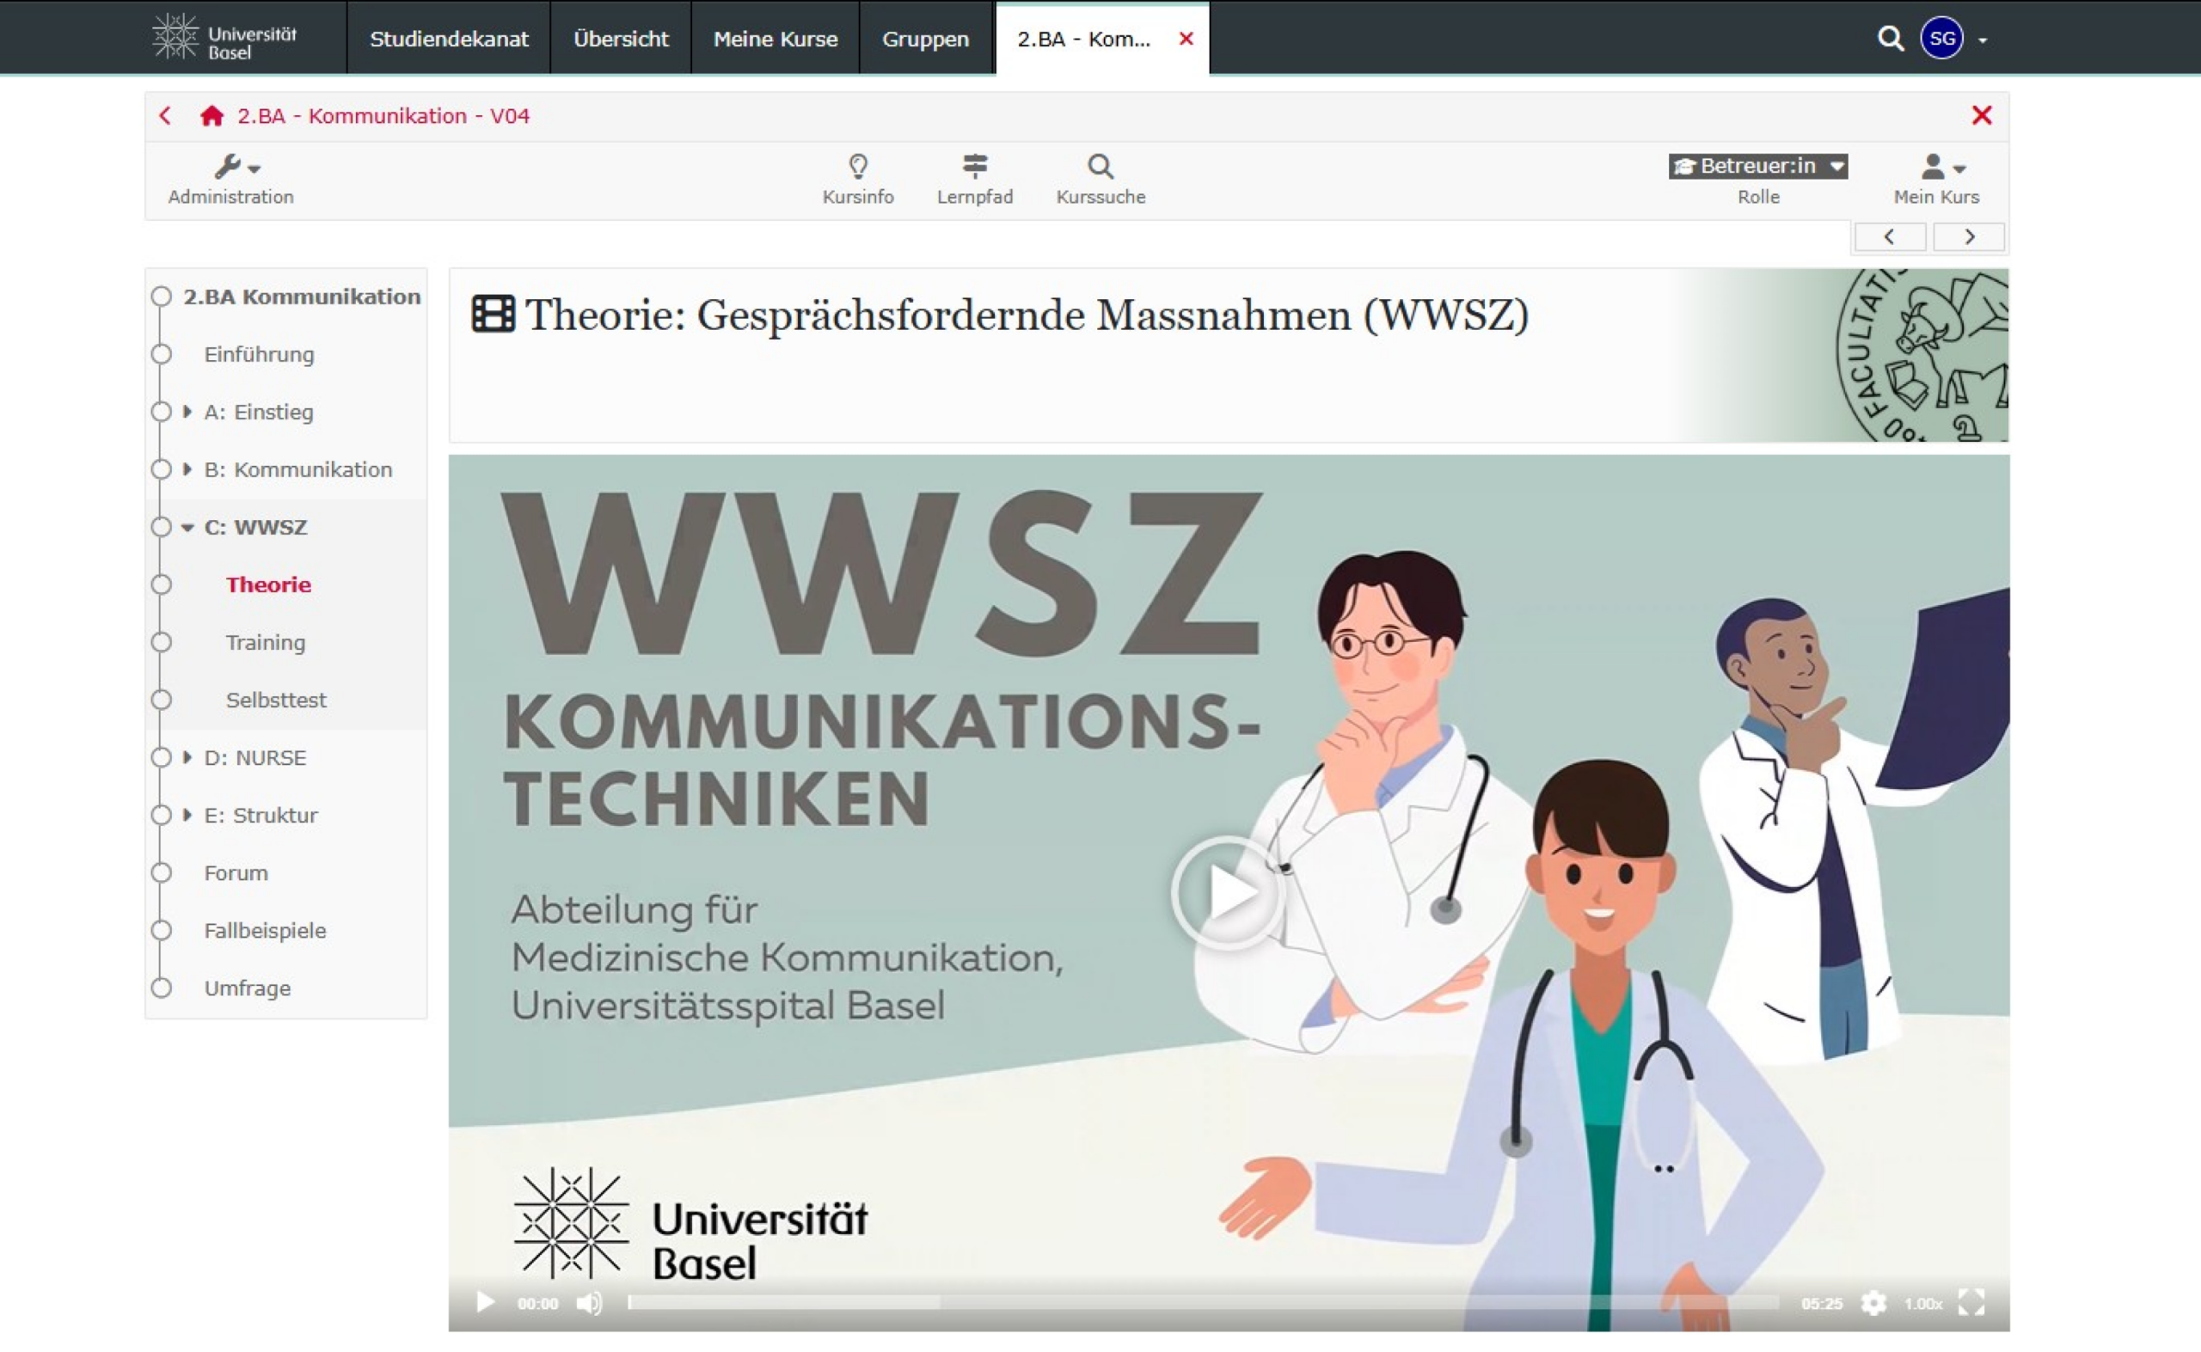Enter fullscreen video mode
Viewport: 2201px width, 1352px height.
coord(1971,1303)
